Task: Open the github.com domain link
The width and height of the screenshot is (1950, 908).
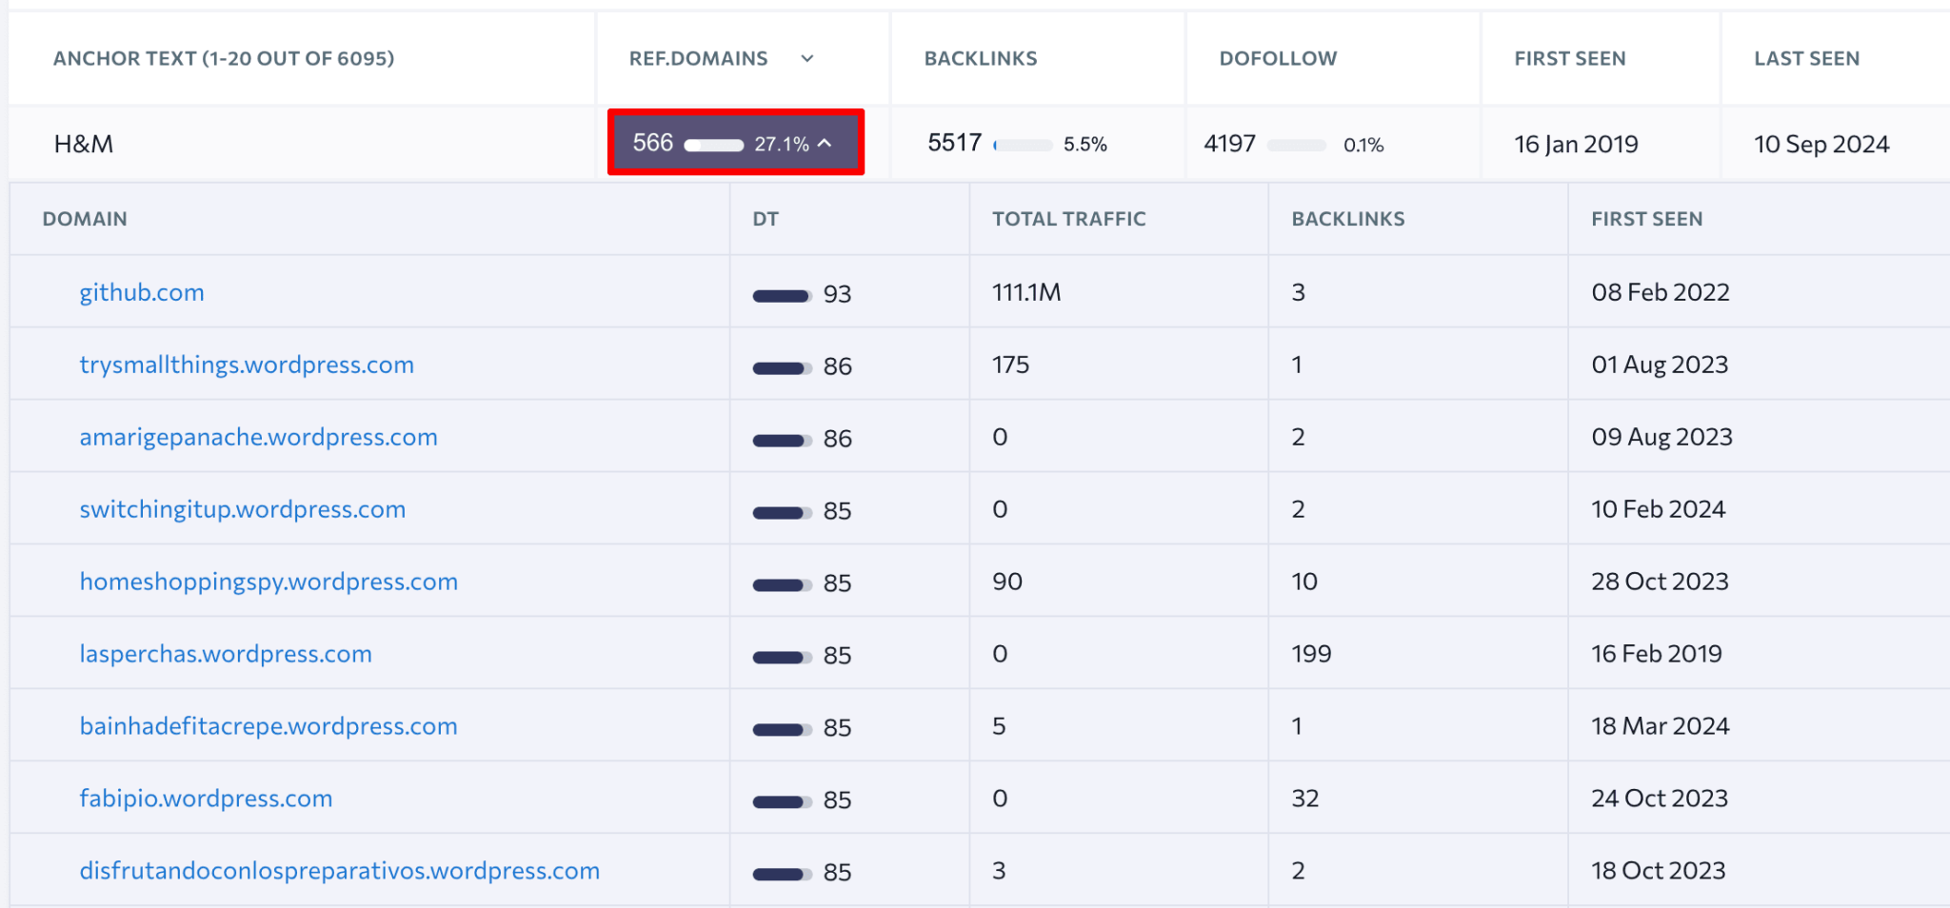Action: (141, 292)
